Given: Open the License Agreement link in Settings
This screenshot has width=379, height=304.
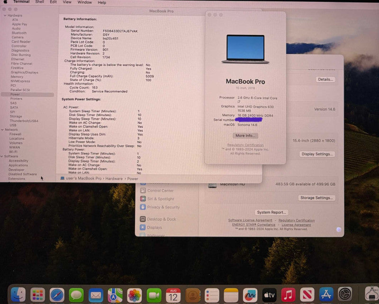Looking at the screenshot, I should coord(297,224).
